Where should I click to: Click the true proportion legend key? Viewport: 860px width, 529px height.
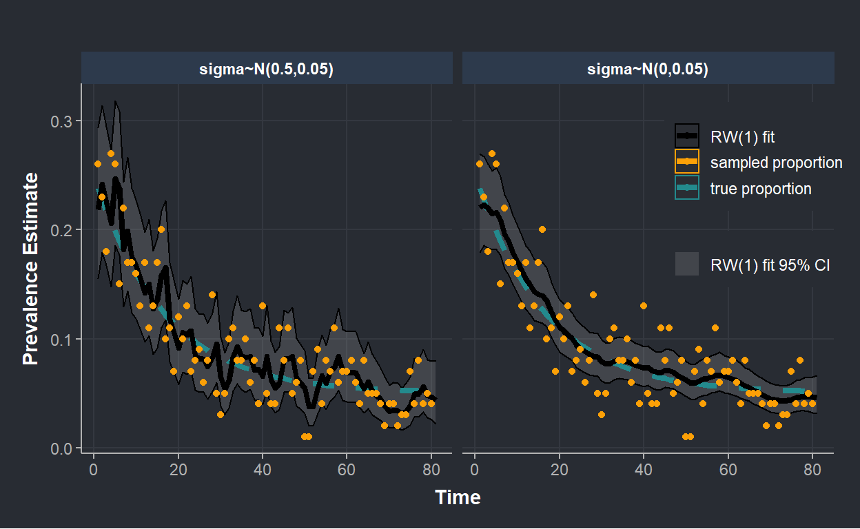click(687, 188)
